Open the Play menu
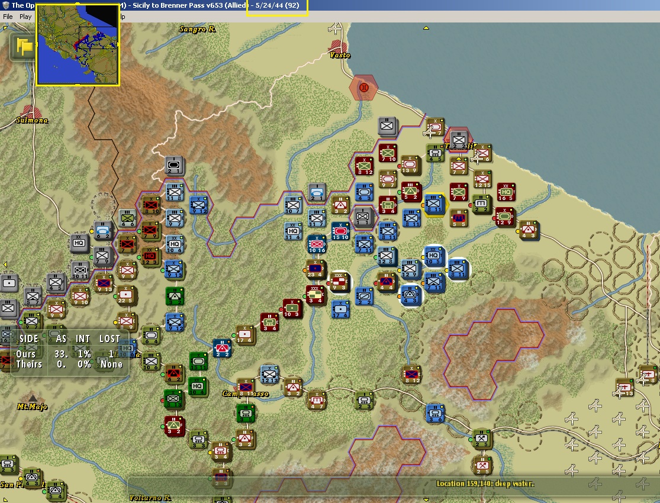660x503 pixels. tap(25, 17)
